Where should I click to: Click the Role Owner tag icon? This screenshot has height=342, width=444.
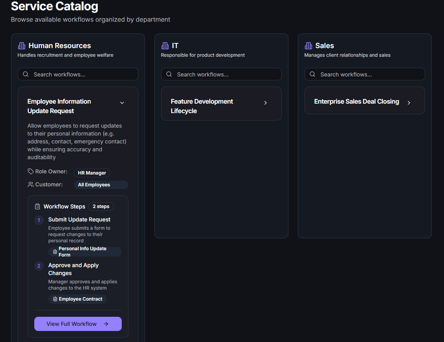[31, 171]
